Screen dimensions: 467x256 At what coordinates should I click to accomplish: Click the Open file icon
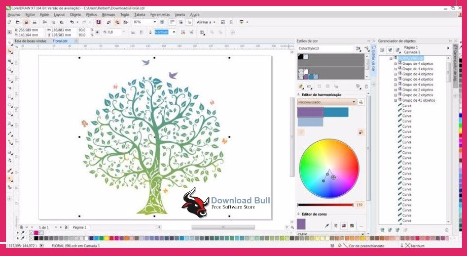click(18, 22)
